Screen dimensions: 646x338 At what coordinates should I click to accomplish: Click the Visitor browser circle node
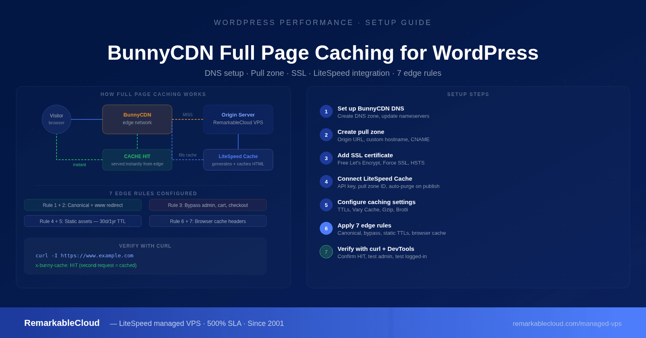(x=57, y=119)
